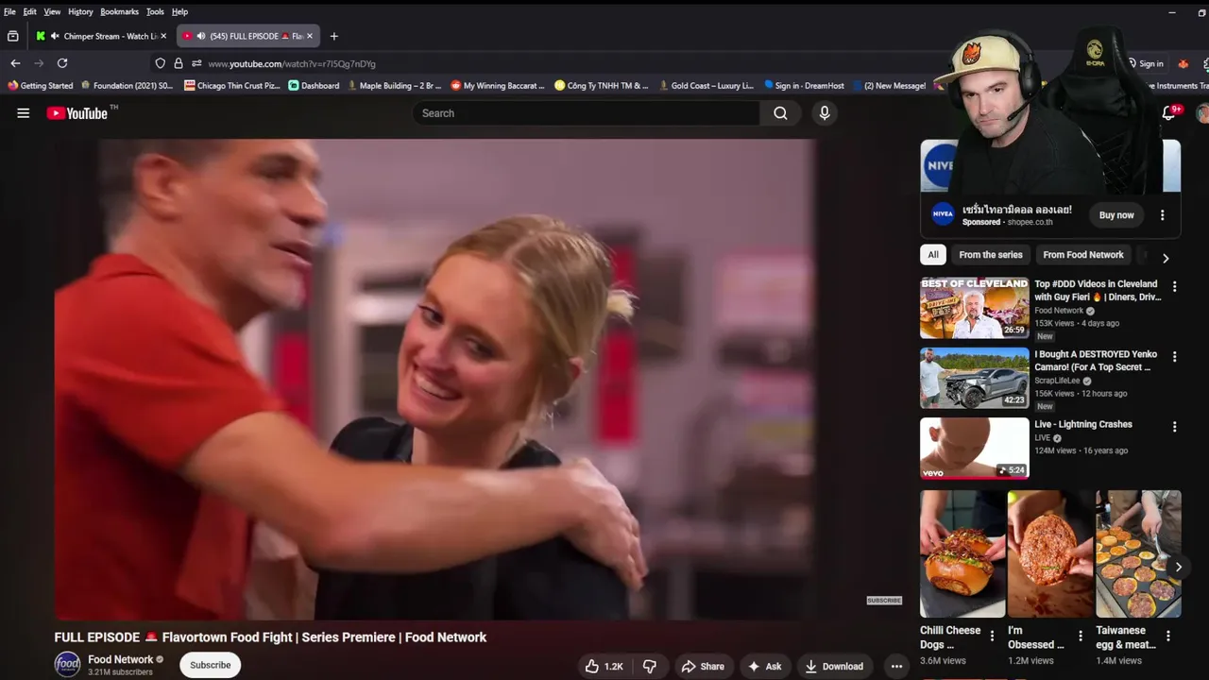Screen dimensions: 1209x680
Task: Open the Top #DDD Videos in Cleveland thumbnail
Action: coord(975,308)
